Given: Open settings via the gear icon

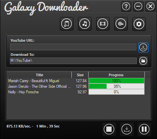Looking at the screenshot, I should click(139, 24).
